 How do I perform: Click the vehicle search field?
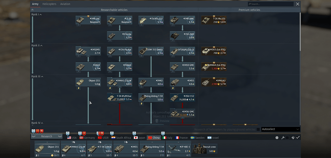[271, 4]
